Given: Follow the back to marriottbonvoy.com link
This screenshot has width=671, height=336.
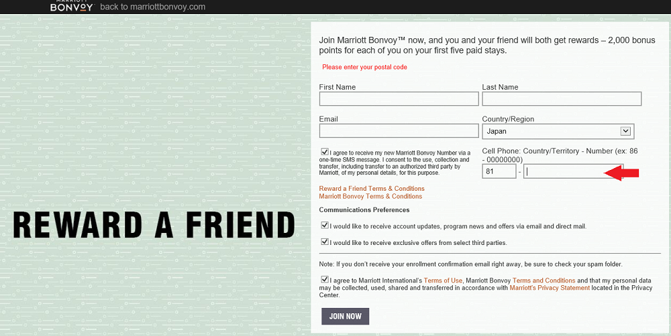Looking at the screenshot, I should pyautogui.click(x=153, y=7).
